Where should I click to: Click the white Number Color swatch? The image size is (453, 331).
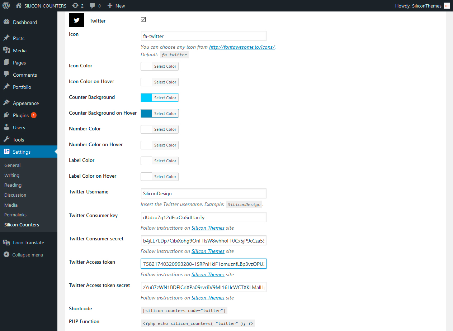click(146, 129)
